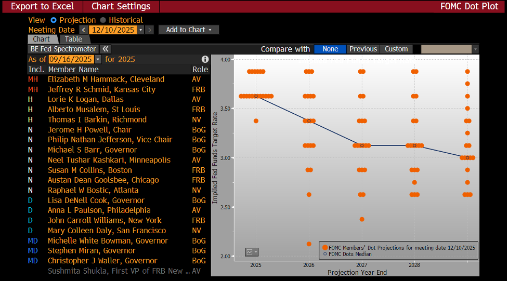Select the Austan Dean Goolsbee, Chicago row
The height and width of the screenshot is (281, 508).
(119, 180)
